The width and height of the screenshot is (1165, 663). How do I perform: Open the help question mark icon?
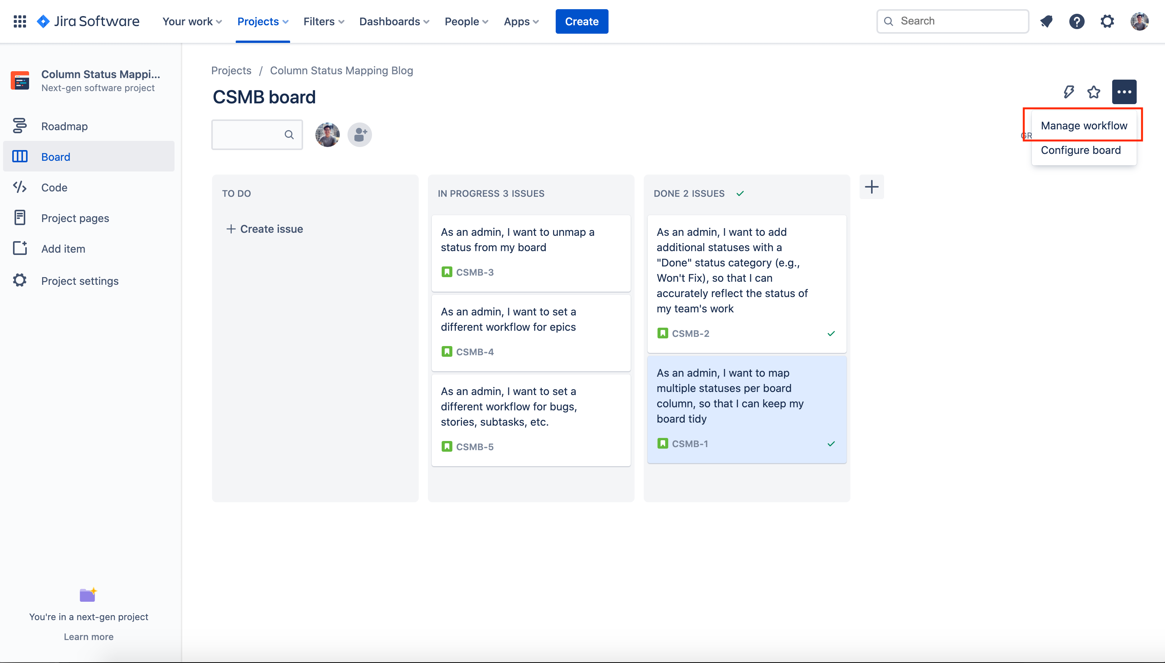[x=1077, y=21]
